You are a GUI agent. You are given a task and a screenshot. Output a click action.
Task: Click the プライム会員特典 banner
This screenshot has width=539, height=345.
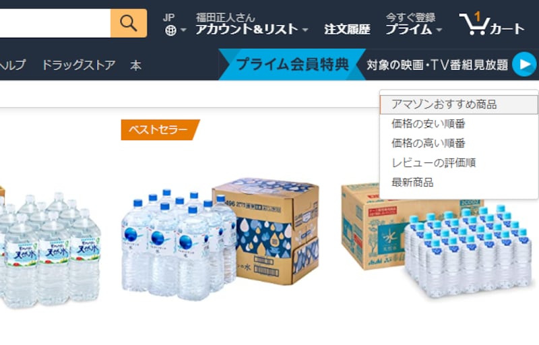(292, 64)
